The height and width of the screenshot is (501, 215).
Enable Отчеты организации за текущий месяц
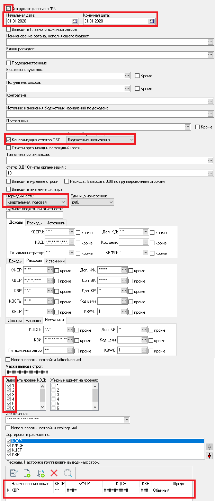click(x=9, y=148)
